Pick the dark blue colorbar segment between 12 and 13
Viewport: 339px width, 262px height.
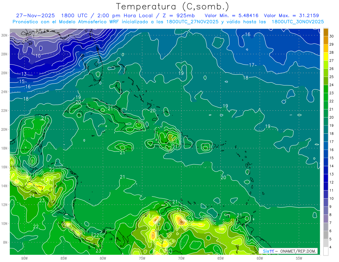326,178
